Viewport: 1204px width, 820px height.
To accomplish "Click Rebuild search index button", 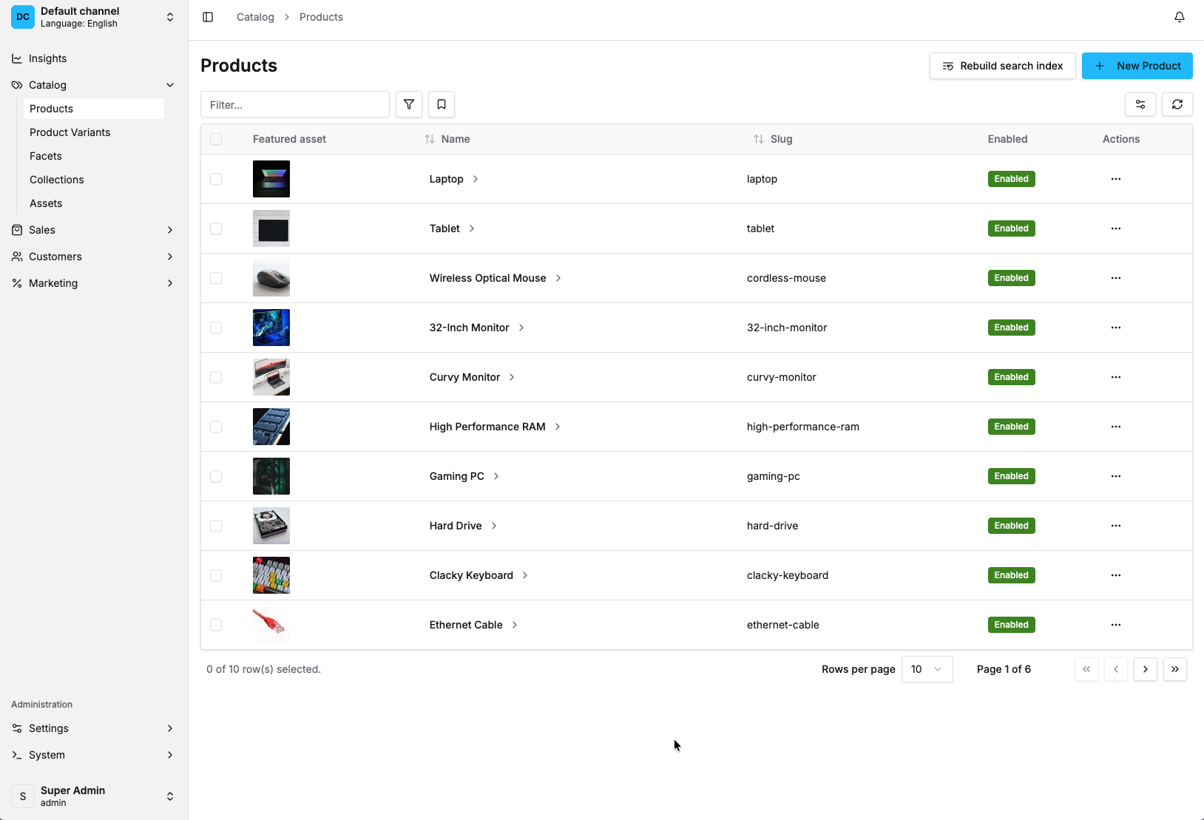I will pos(1002,66).
